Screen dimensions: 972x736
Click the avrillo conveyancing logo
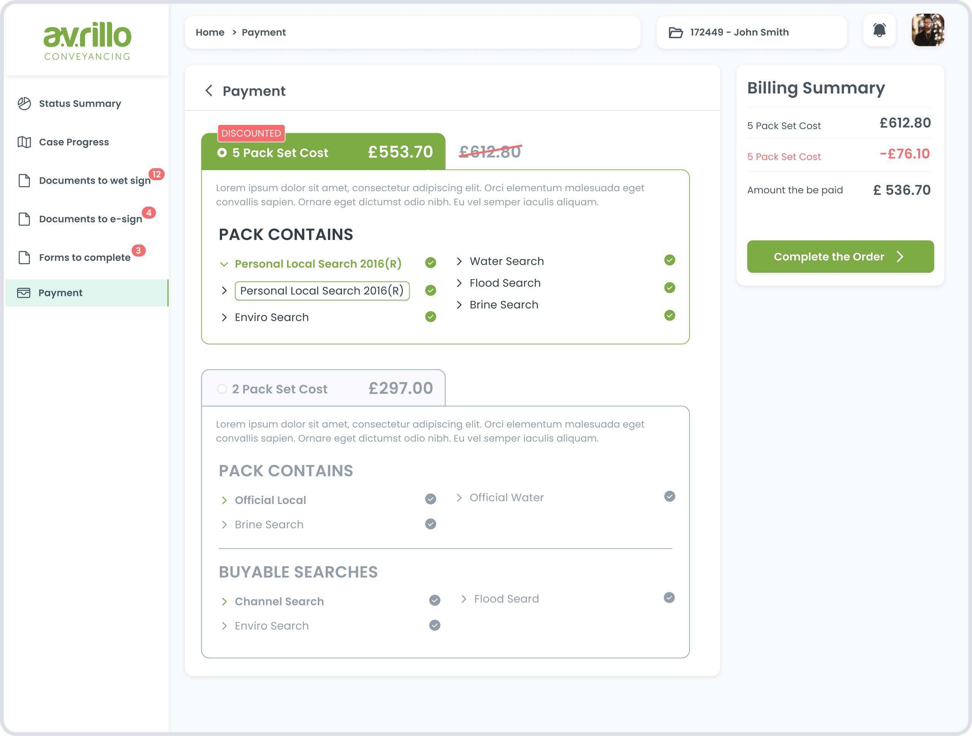pyautogui.click(x=87, y=41)
